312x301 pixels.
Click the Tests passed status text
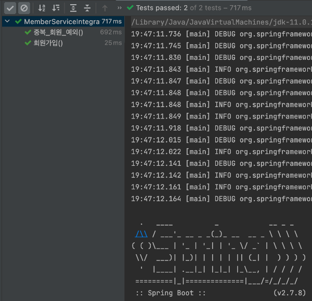coord(193,8)
